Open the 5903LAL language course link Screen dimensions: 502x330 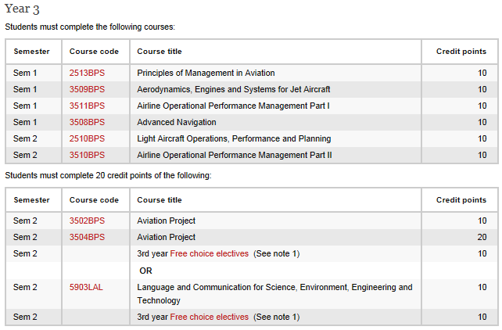(86, 287)
